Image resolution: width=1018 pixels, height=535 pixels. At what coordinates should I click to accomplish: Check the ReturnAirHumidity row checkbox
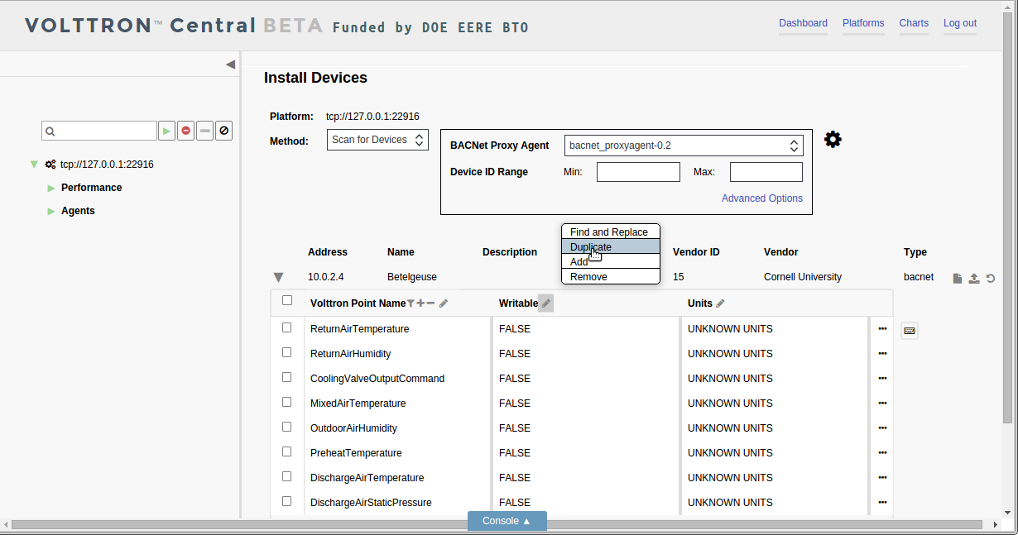point(287,352)
